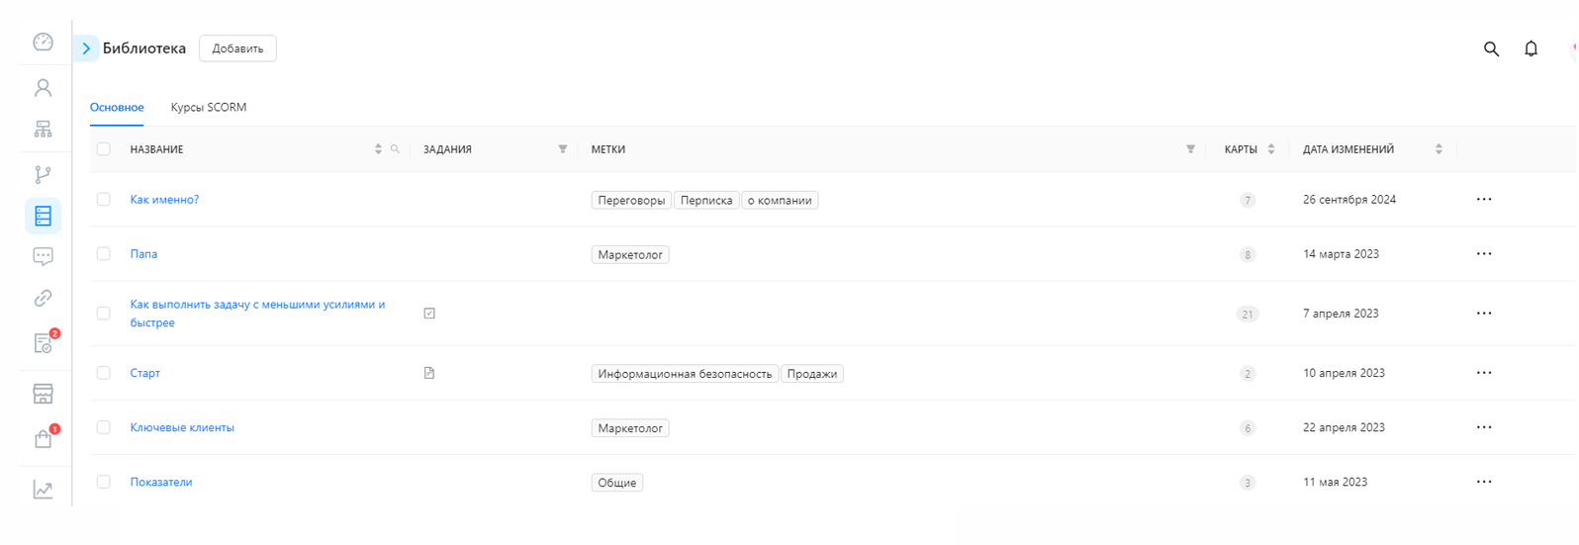The width and height of the screenshot is (1579, 545).
Task: Open the Ключевые клиенты link
Action: (182, 427)
